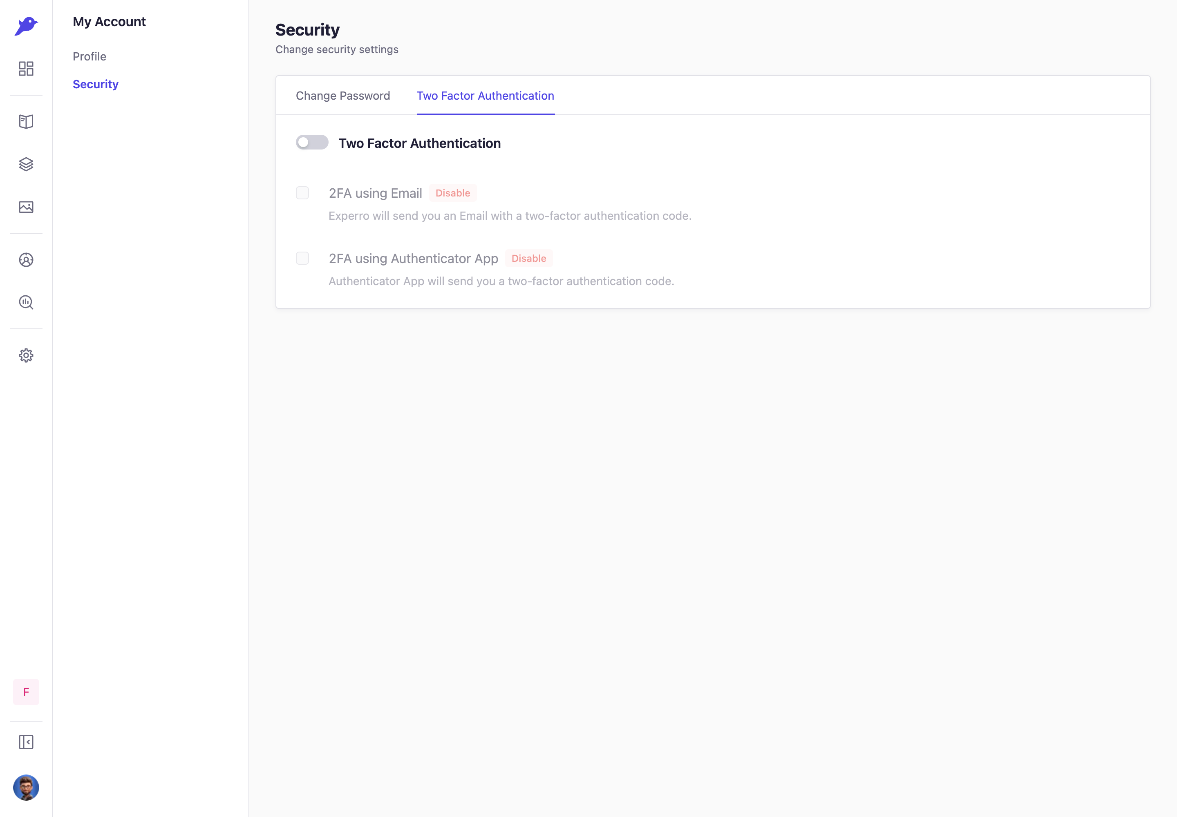Go to Profile in My Account
The height and width of the screenshot is (817, 1177).
click(x=90, y=56)
